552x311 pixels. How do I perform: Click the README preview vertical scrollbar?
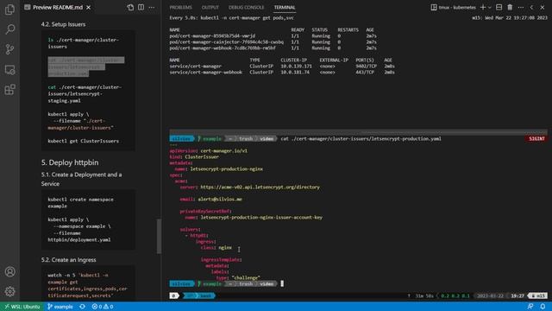[159, 236]
